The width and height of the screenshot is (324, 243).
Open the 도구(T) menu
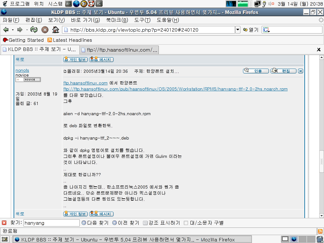click(142, 20)
